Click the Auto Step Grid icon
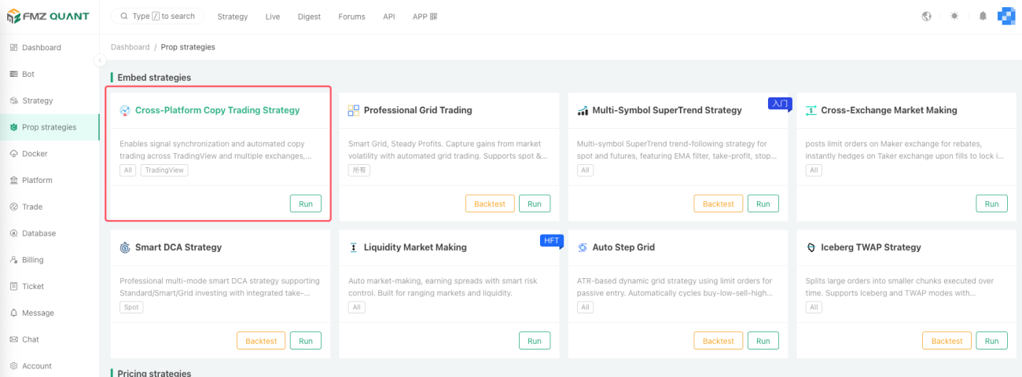This screenshot has height=377, width=1022. 583,247
